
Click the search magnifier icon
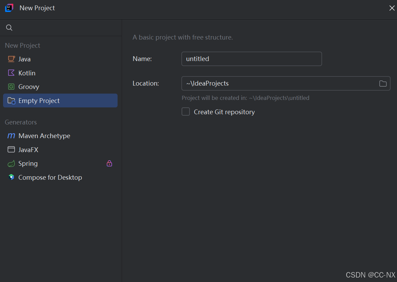coord(9,28)
